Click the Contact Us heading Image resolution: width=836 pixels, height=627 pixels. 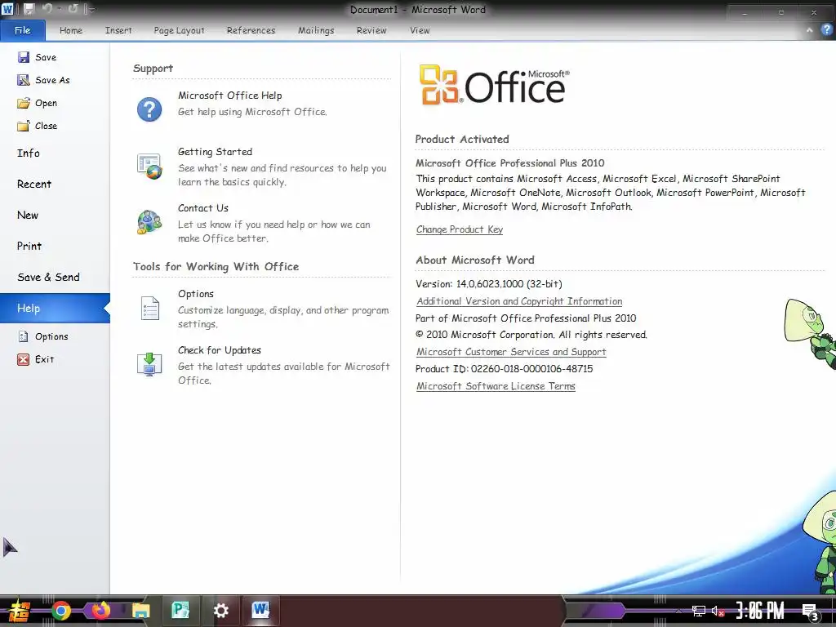(x=203, y=208)
